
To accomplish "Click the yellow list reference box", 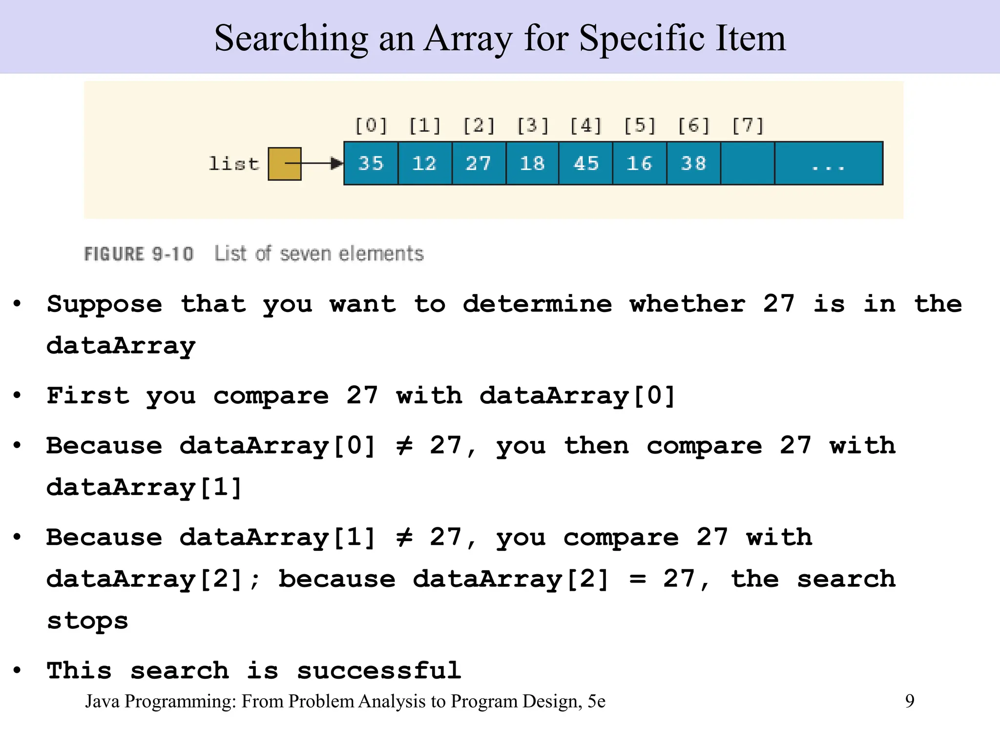I will coord(285,164).
